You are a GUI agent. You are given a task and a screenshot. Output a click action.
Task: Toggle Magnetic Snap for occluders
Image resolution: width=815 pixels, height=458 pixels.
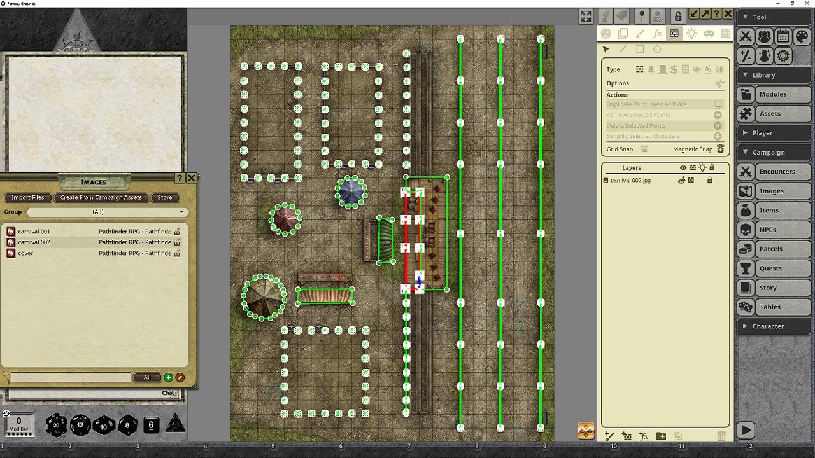coord(719,149)
